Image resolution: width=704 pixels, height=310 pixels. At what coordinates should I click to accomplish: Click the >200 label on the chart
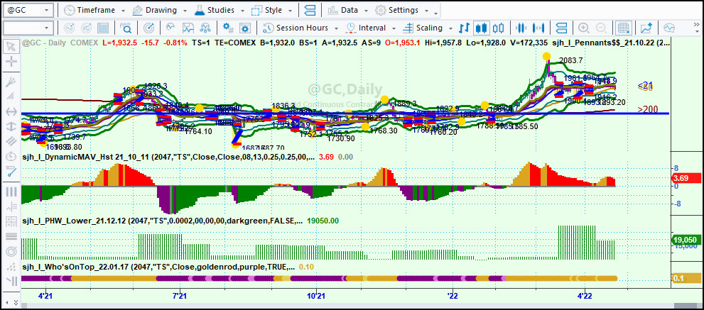coord(647,109)
